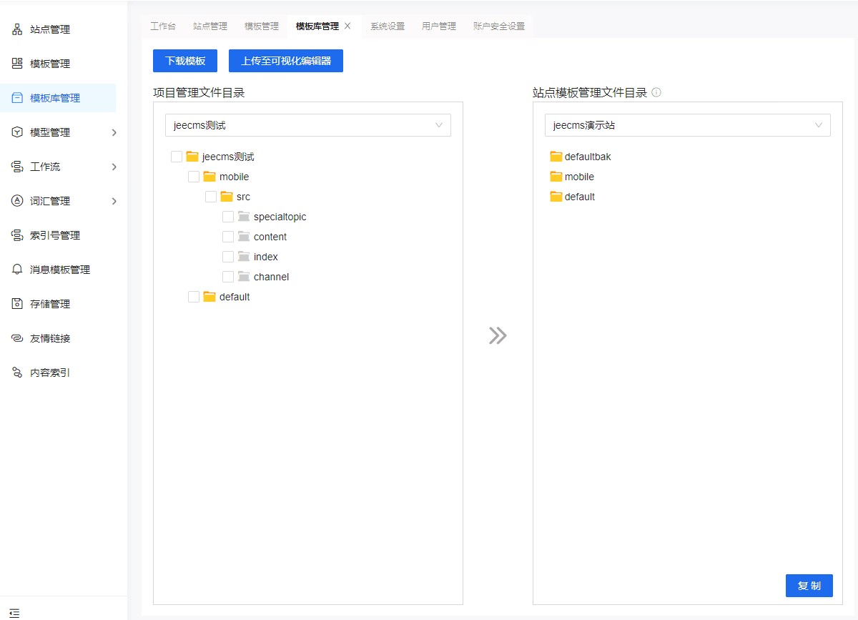Screen dimensions: 858x620
Task: Expand the 模型管理 sidebar submenu
Action: (114, 132)
